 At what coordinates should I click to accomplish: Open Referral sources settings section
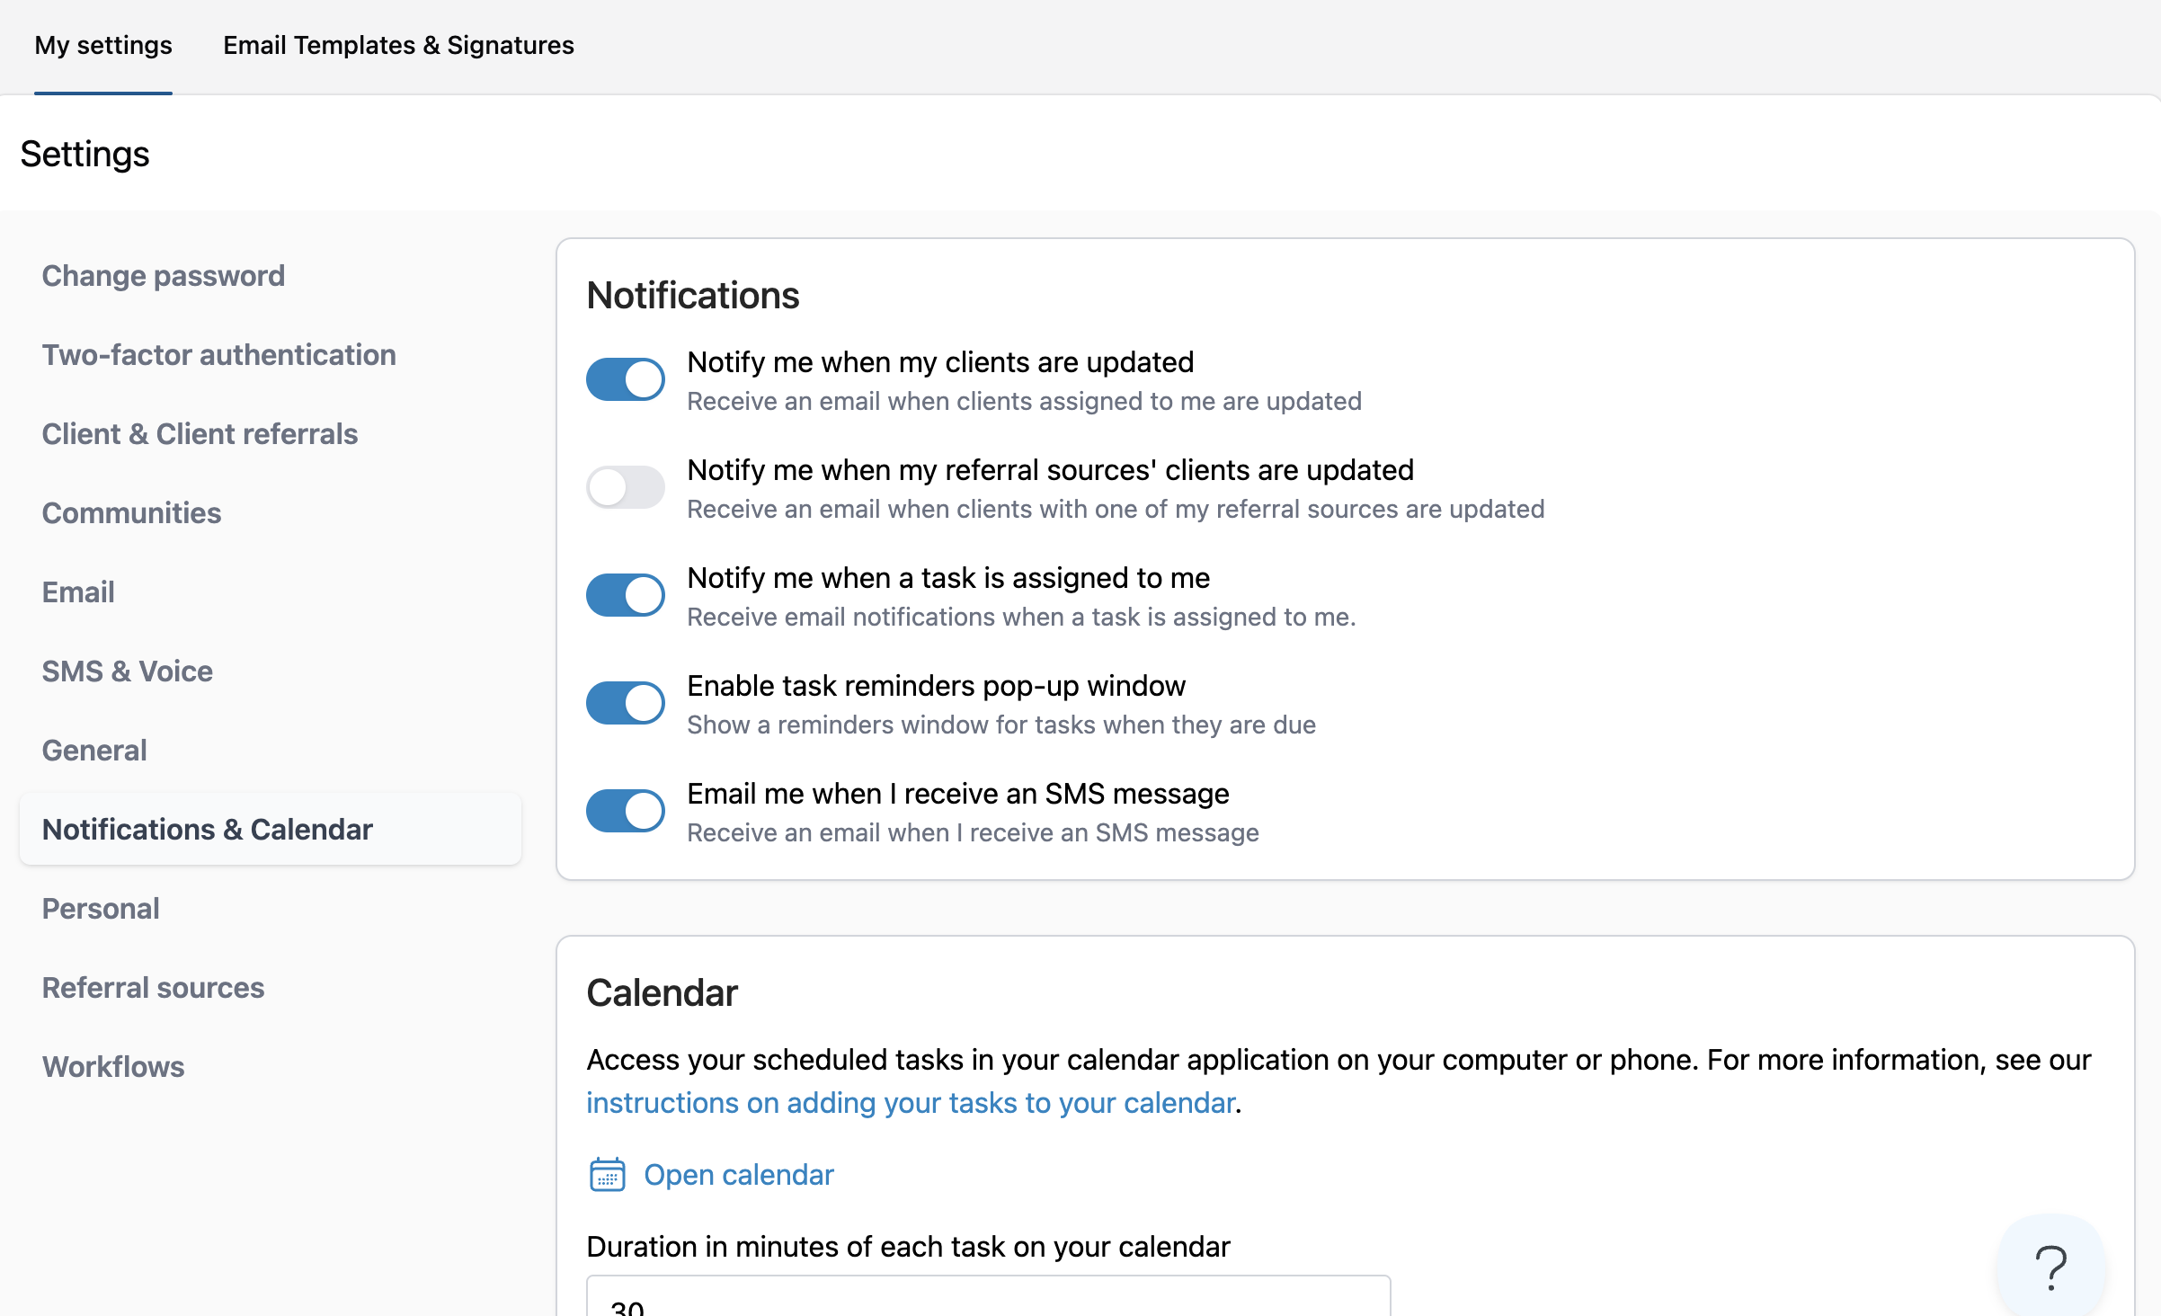(154, 988)
